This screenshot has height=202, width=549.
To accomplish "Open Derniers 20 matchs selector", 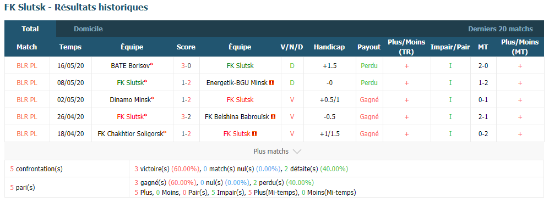I will 501,29.
